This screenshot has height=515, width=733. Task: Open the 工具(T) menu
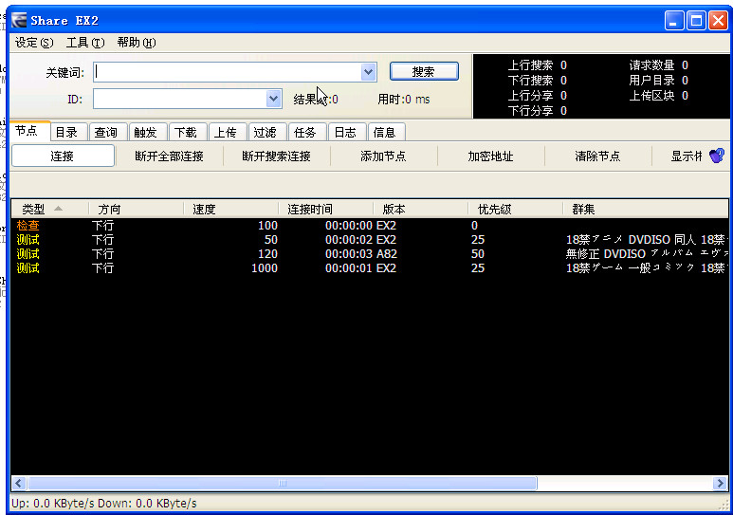pyautogui.click(x=85, y=43)
